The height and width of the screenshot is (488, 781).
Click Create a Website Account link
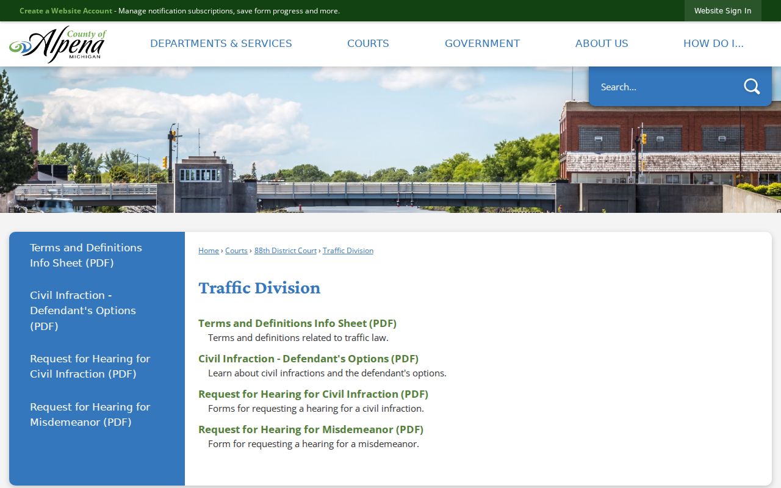[66, 11]
